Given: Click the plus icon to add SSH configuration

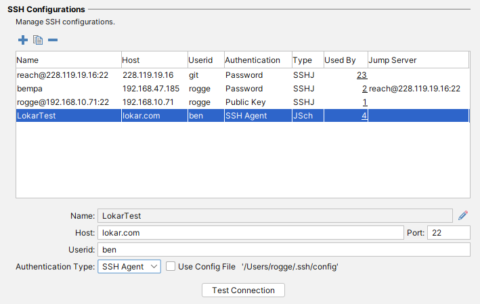Looking at the screenshot, I should pyautogui.click(x=23, y=40).
